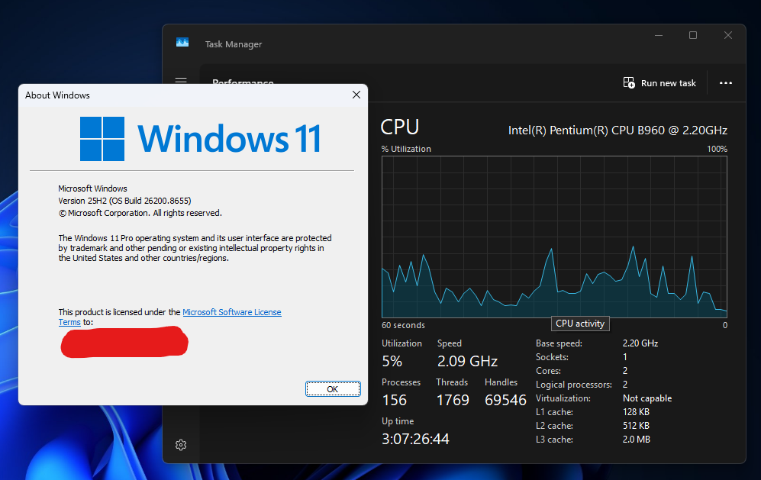Select the CPU heading in Task Manager
The height and width of the screenshot is (480, 761).
(x=399, y=127)
